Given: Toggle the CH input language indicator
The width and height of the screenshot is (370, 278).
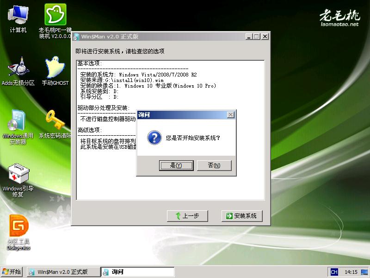Looking at the screenshot, I should pyautogui.click(x=333, y=272).
